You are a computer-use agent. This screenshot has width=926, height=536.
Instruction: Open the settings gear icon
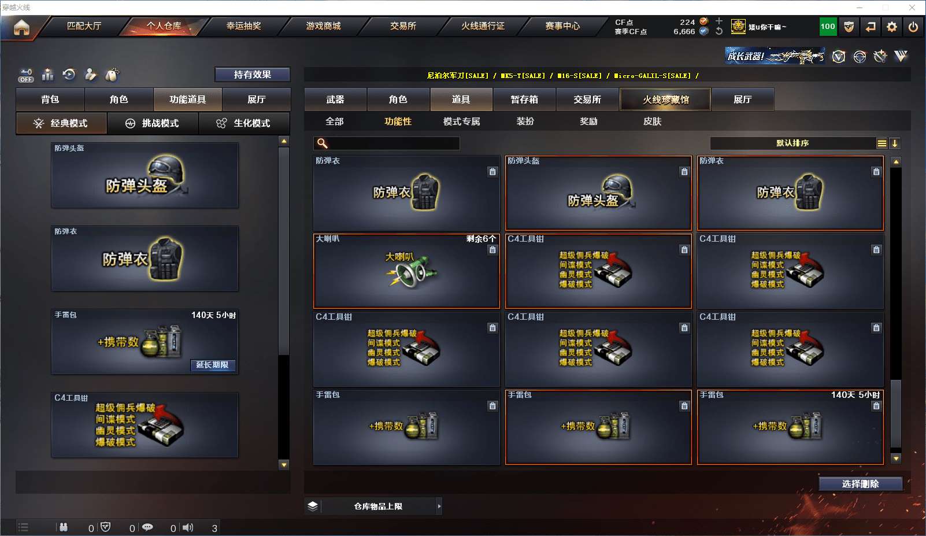[x=892, y=27]
